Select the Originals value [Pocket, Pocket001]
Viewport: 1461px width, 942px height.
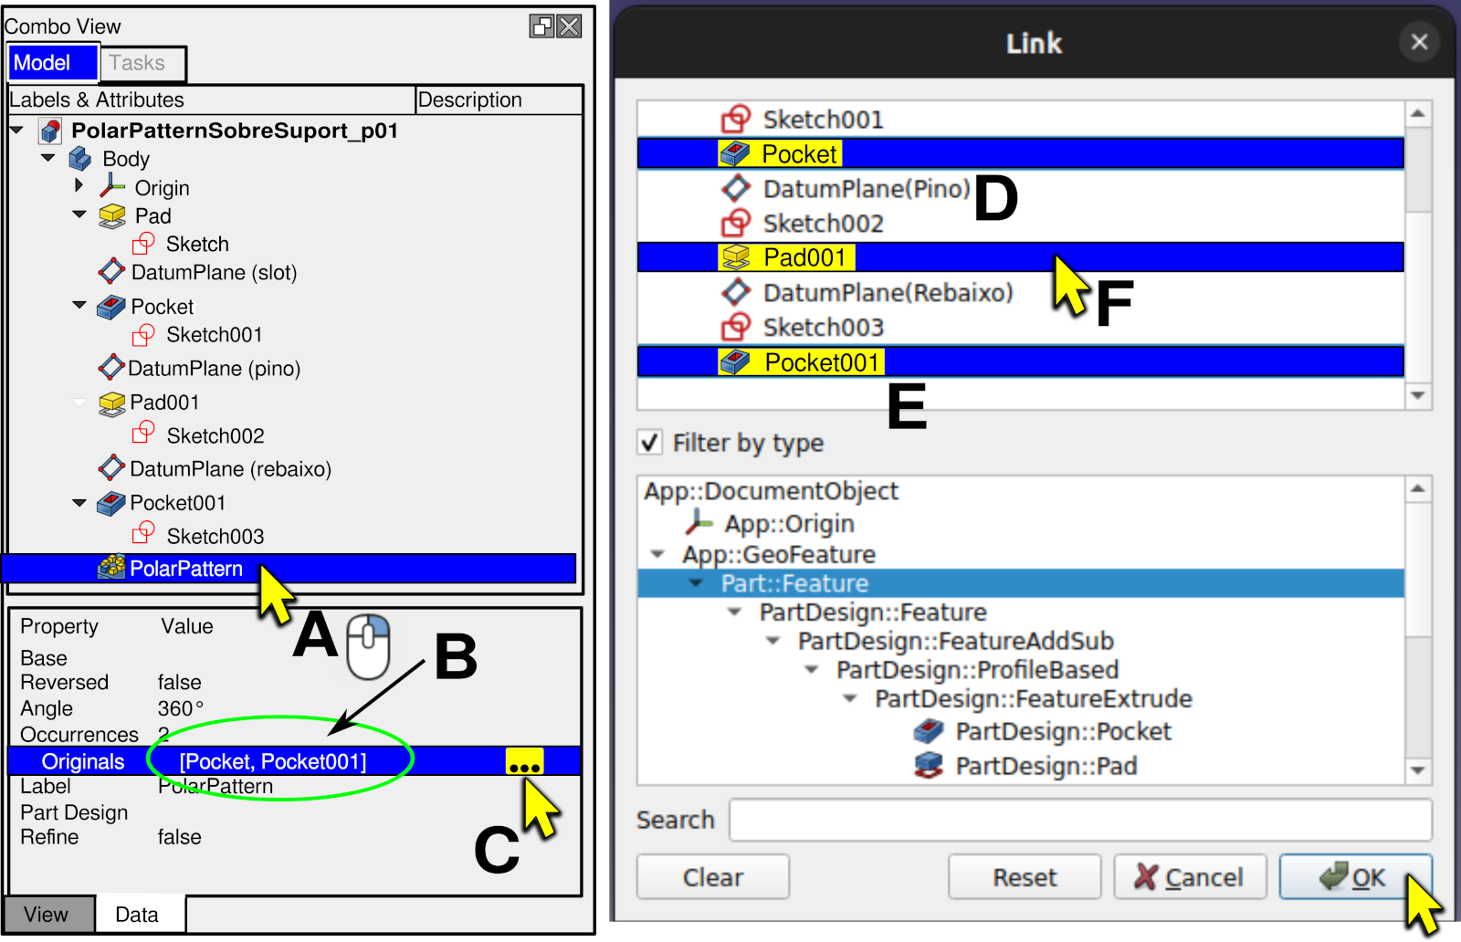click(x=273, y=761)
